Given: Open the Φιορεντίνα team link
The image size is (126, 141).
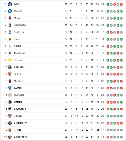Looking at the screenshot, I should click(x=19, y=53).
